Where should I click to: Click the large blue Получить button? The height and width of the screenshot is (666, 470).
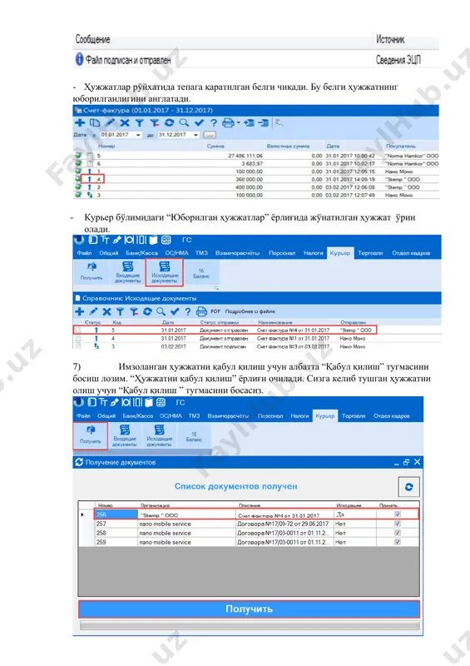tap(250, 609)
